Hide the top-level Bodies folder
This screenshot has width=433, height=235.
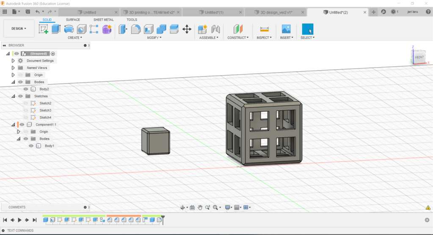pos(20,82)
